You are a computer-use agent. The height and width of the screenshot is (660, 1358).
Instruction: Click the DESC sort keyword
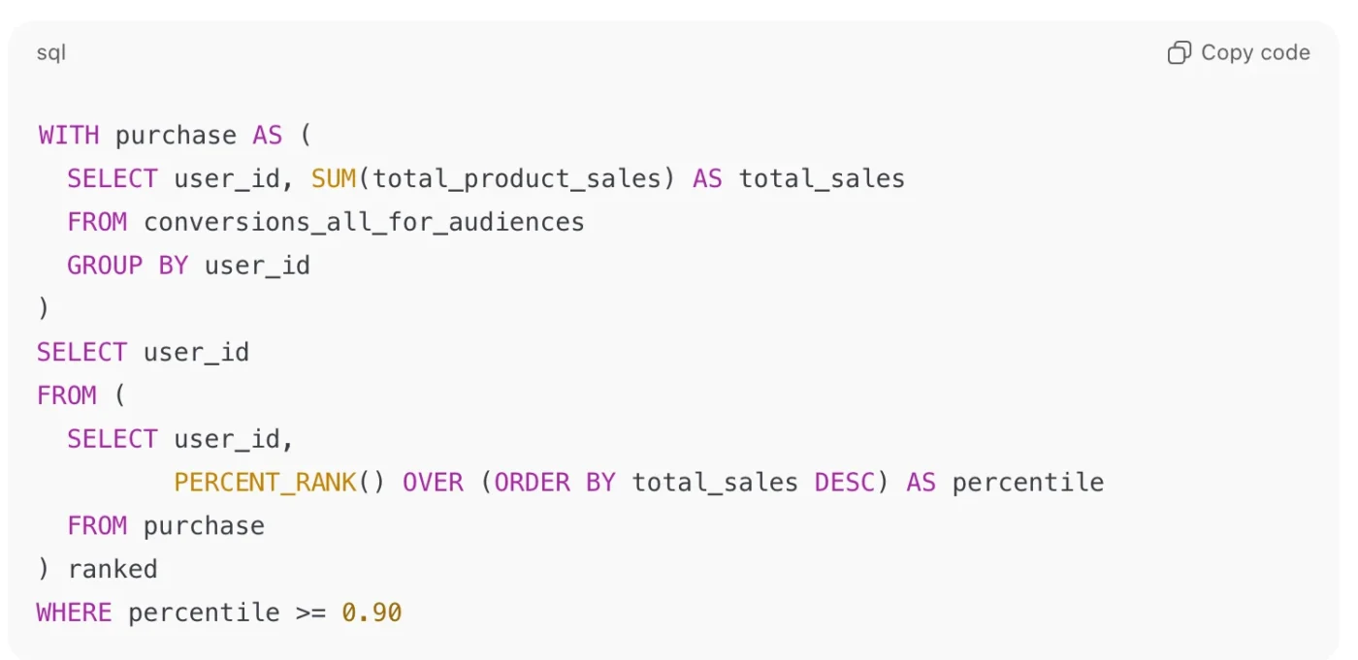(x=844, y=482)
